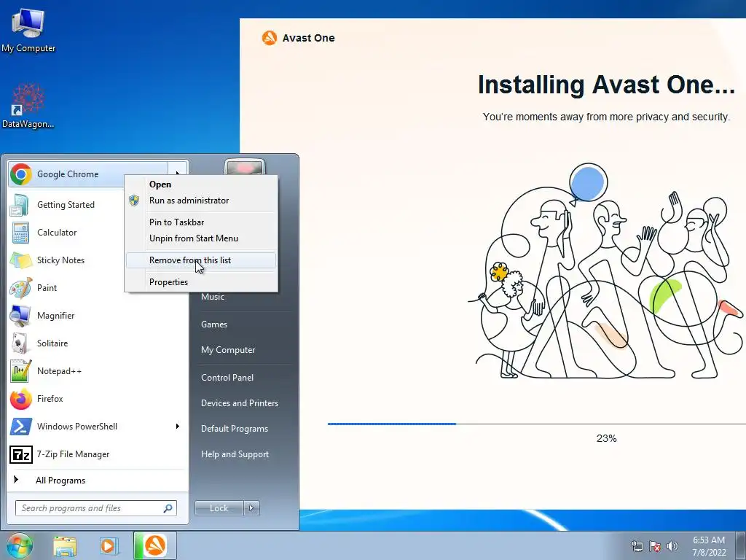Expand Google Chrome jump list arrow

pyautogui.click(x=178, y=174)
